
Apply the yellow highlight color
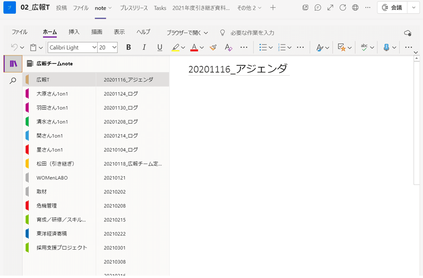tap(175, 47)
